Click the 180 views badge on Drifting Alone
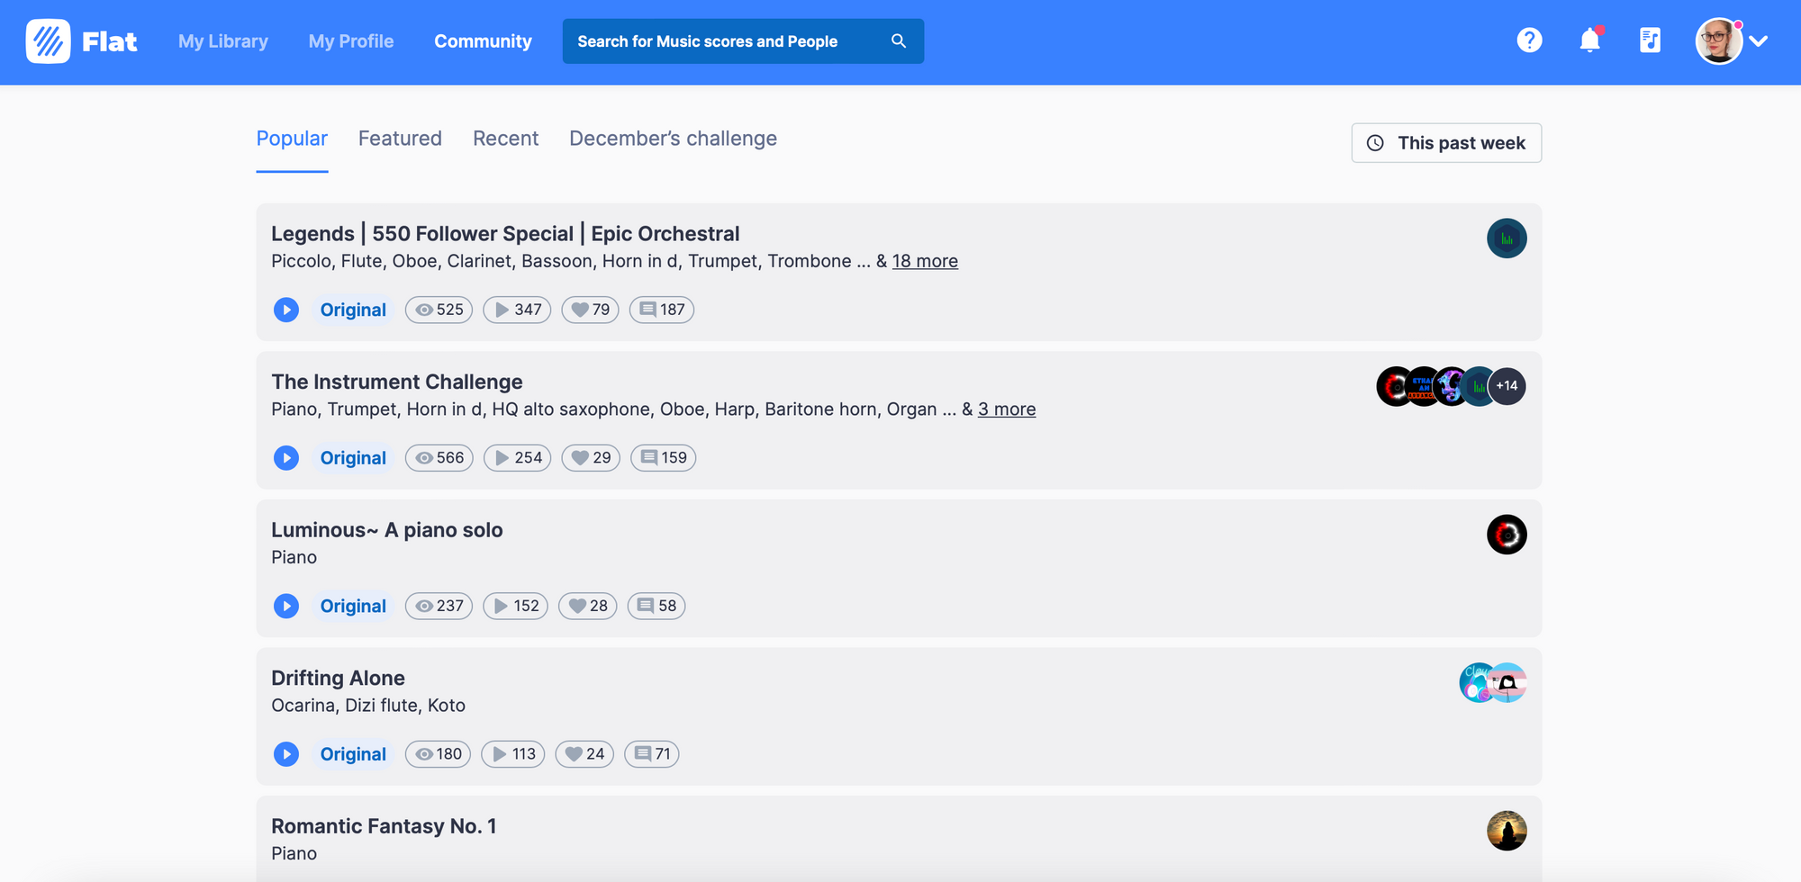The image size is (1801, 882). 439,754
